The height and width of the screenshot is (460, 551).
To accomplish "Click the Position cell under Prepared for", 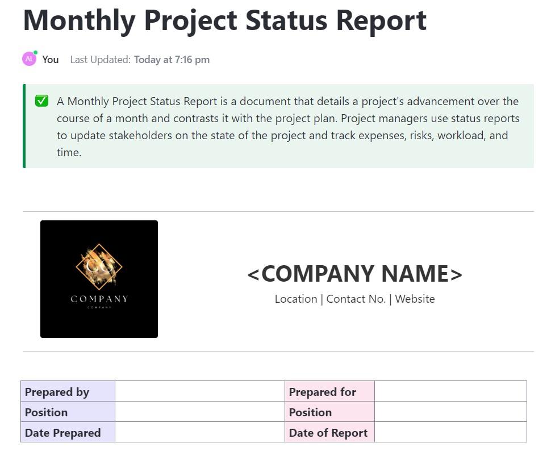I will coord(329,412).
